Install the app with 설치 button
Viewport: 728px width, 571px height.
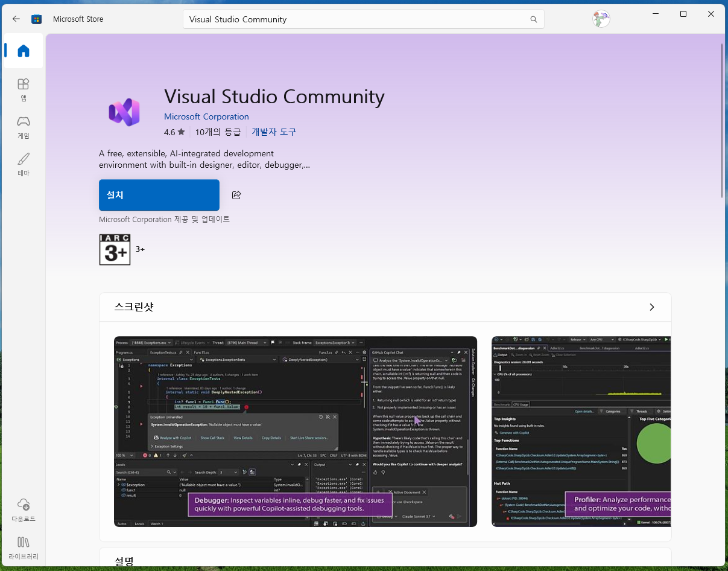coord(159,195)
